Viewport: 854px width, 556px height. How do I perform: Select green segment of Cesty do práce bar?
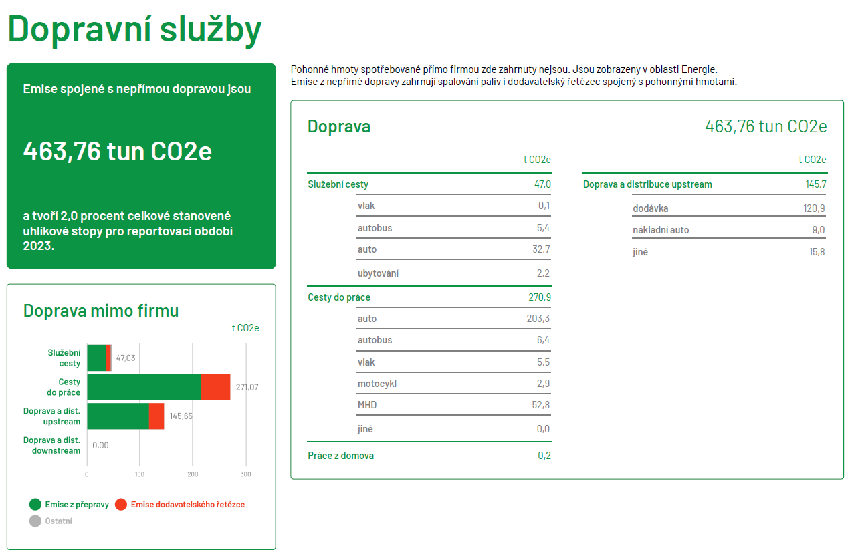144,387
